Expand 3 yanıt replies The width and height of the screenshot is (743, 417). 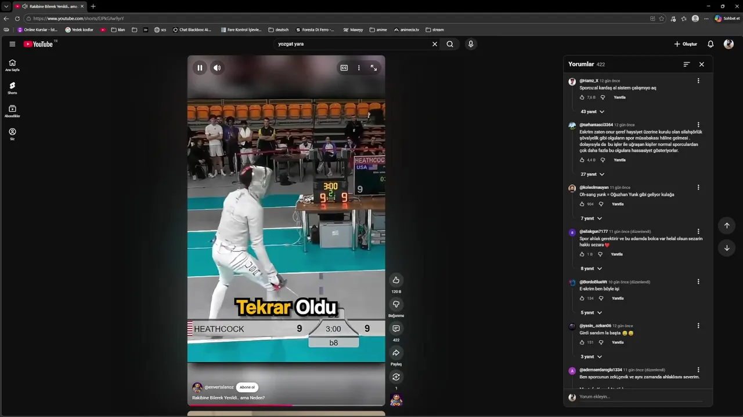[x=591, y=357]
